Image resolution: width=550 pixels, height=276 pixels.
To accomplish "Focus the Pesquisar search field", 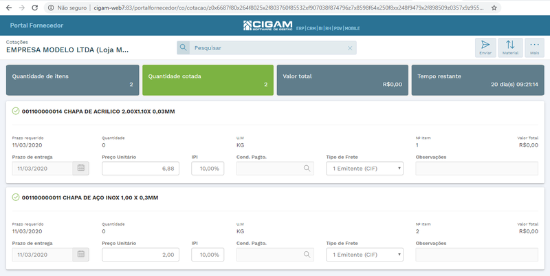I will (x=267, y=47).
